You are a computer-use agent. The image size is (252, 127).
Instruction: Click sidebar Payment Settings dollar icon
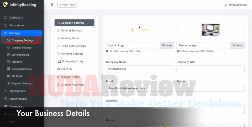pyautogui.click(x=8, y=83)
